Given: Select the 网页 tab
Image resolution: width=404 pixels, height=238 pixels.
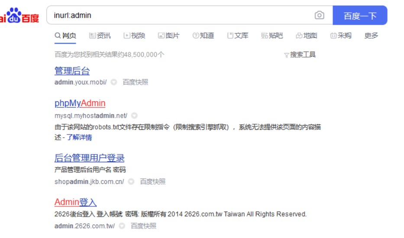Looking at the screenshot, I should [x=65, y=35].
